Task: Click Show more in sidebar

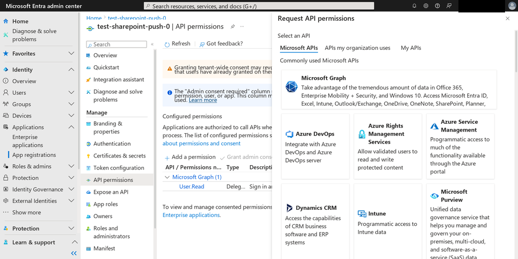Action: (x=26, y=212)
